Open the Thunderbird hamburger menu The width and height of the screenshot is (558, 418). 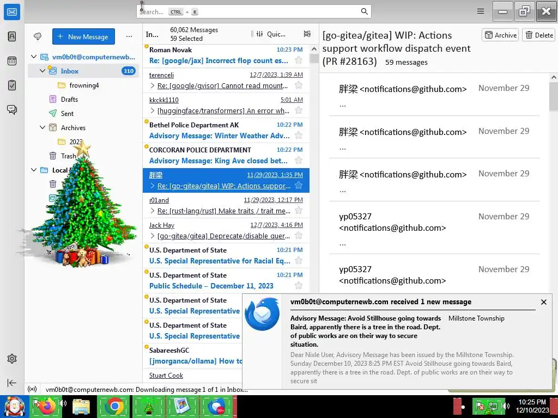[481, 11]
